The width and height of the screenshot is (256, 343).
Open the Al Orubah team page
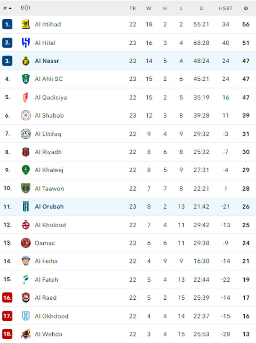pos(49,207)
